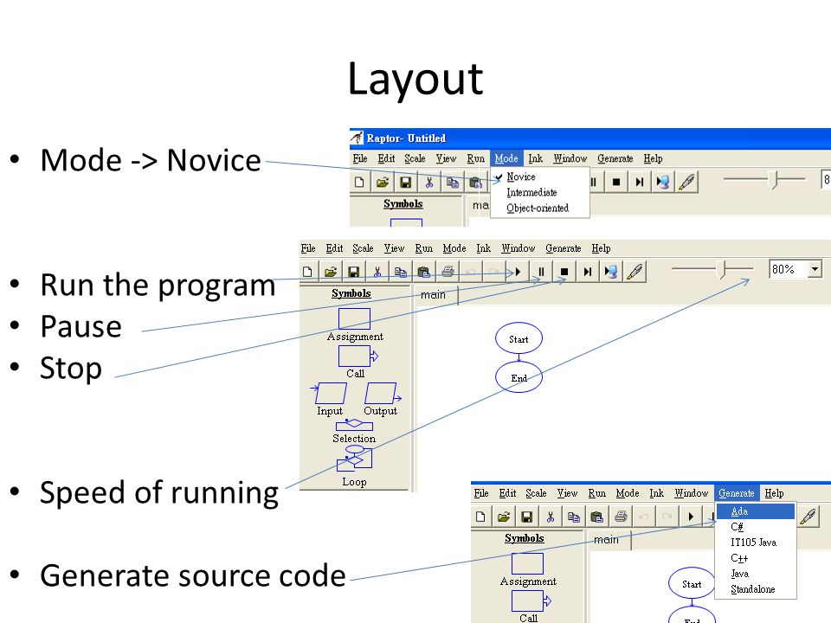Select Standalone in the Generate menu
Image resolution: width=831 pixels, height=623 pixels.
[755, 588]
